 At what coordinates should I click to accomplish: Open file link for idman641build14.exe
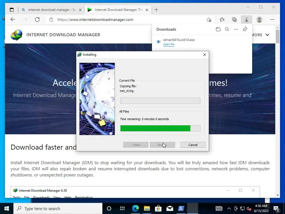pyautogui.click(x=168, y=44)
